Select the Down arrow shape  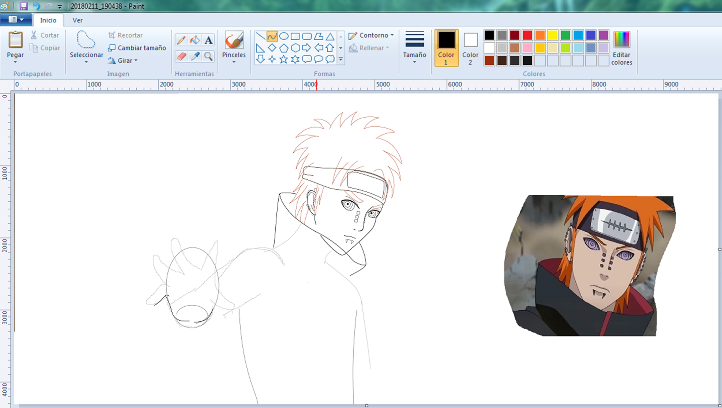click(261, 59)
